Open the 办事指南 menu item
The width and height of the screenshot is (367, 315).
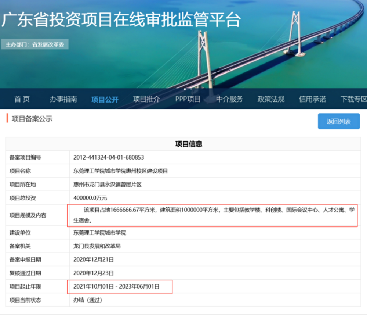point(63,99)
